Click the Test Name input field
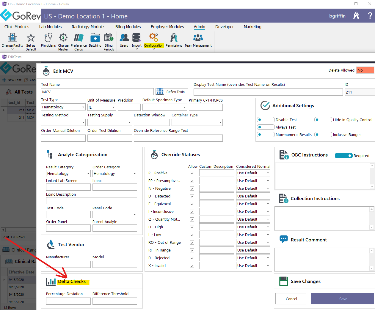 click(x=97, y=92)
